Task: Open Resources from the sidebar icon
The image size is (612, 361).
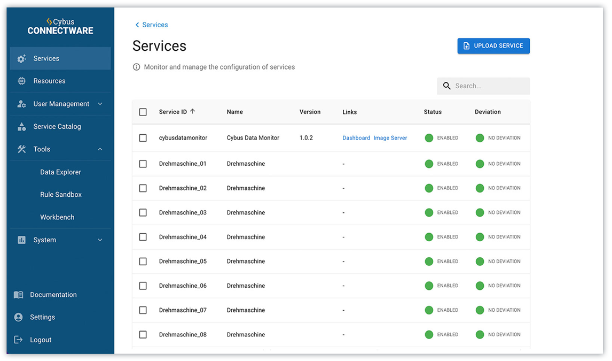Action: coord(21,81)
